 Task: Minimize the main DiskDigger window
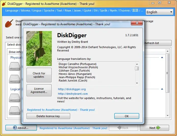coord(153,3)
